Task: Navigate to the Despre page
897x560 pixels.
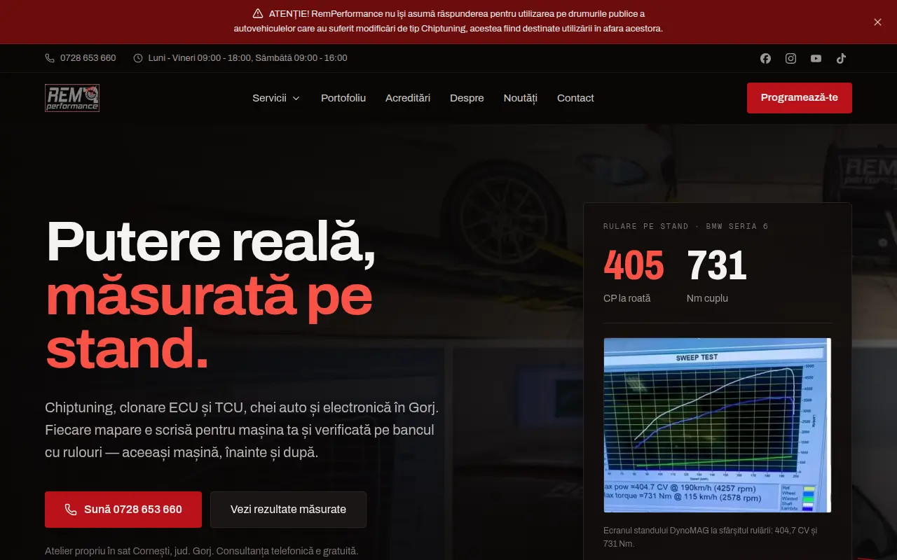Action: pos(467,98)
